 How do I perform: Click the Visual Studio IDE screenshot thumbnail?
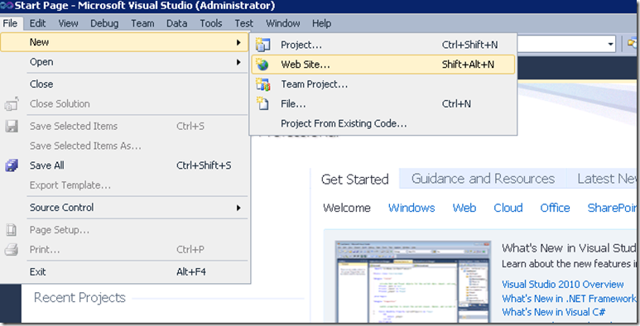[x=413, y=281]
